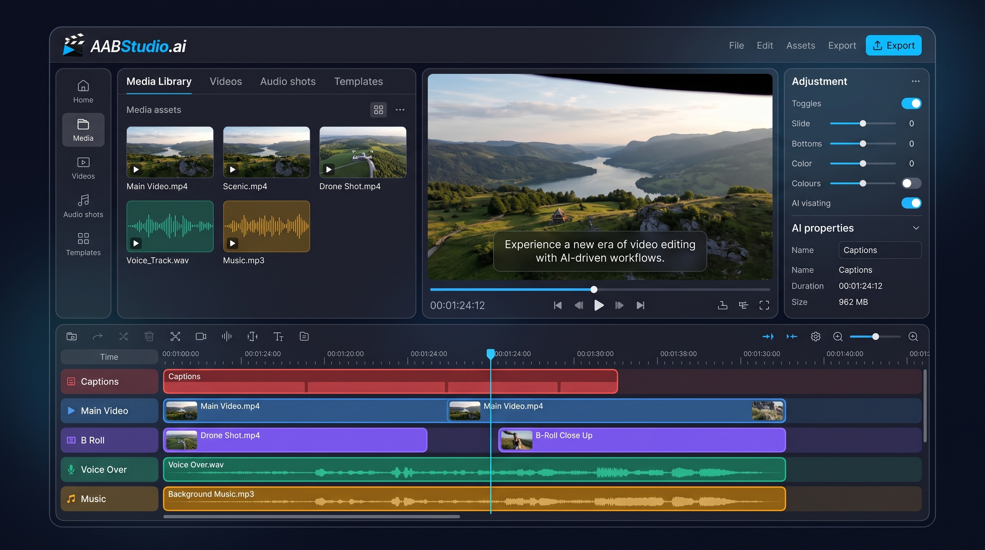Select the Drone Shot.mp4 thumbnail

363,152
